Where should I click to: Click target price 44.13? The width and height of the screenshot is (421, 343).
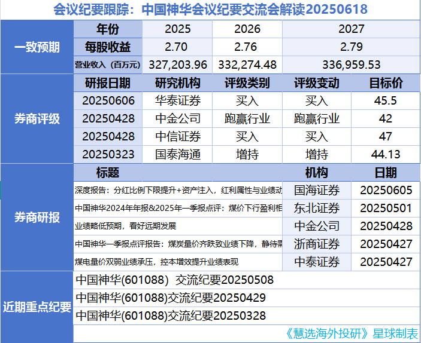point(386,154)
